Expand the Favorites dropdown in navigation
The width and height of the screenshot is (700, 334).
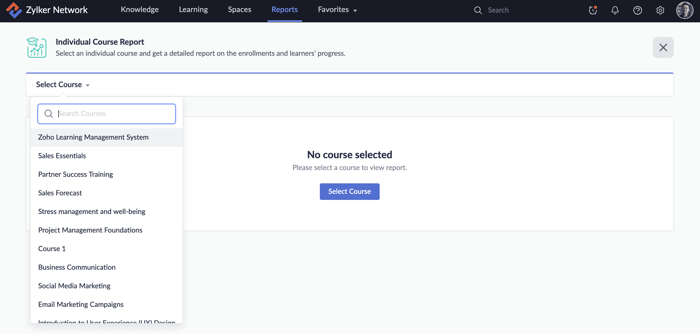pos(337,10)
